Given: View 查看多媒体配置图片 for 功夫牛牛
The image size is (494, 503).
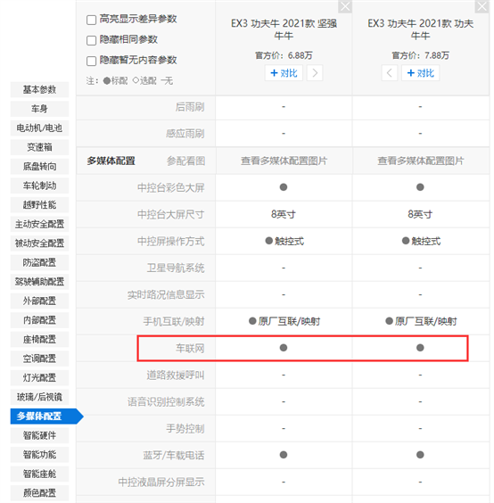Looking at the screenshot, I should click(x=421, y=161).
